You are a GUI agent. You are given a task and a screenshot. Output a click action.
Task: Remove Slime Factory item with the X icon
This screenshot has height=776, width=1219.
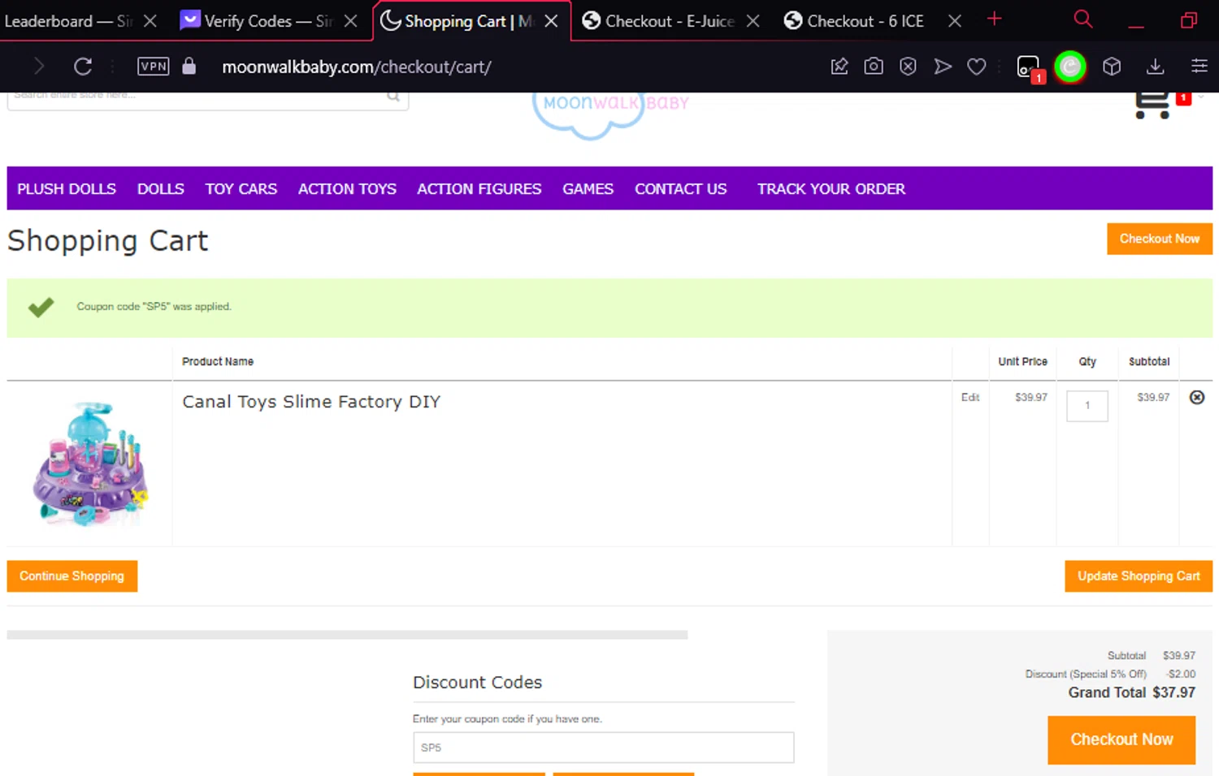[x=1197, y=397]
